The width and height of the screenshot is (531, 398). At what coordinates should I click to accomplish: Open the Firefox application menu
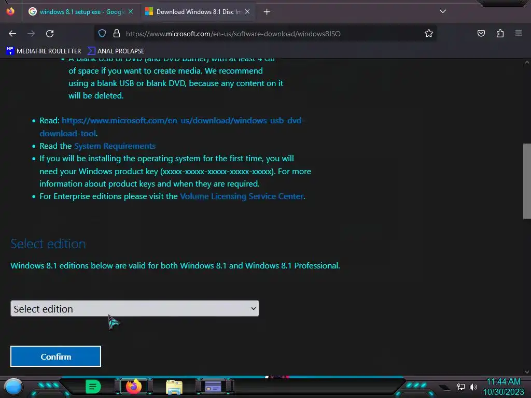coord(519,34)
